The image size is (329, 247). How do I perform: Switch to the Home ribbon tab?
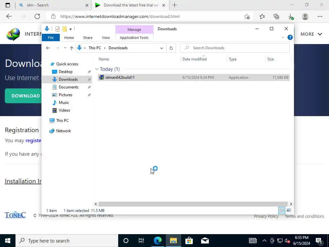[x=69, y=38]
